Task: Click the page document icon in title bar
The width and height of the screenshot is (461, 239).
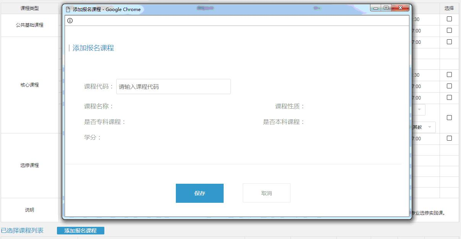Action: click(x=68, y=9)
